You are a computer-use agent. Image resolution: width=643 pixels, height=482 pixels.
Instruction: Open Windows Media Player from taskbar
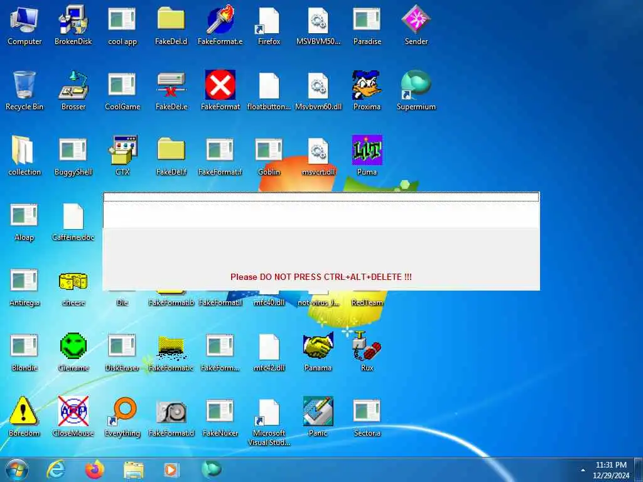(x=171, y=469)
